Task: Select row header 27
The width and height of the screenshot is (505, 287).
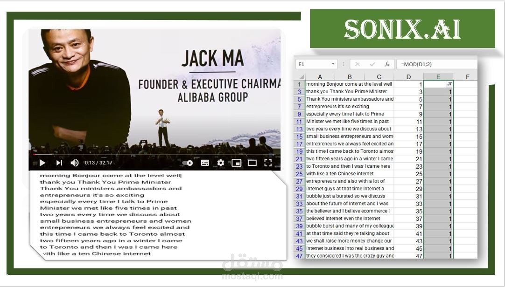Action: click(x=300, y=181)
